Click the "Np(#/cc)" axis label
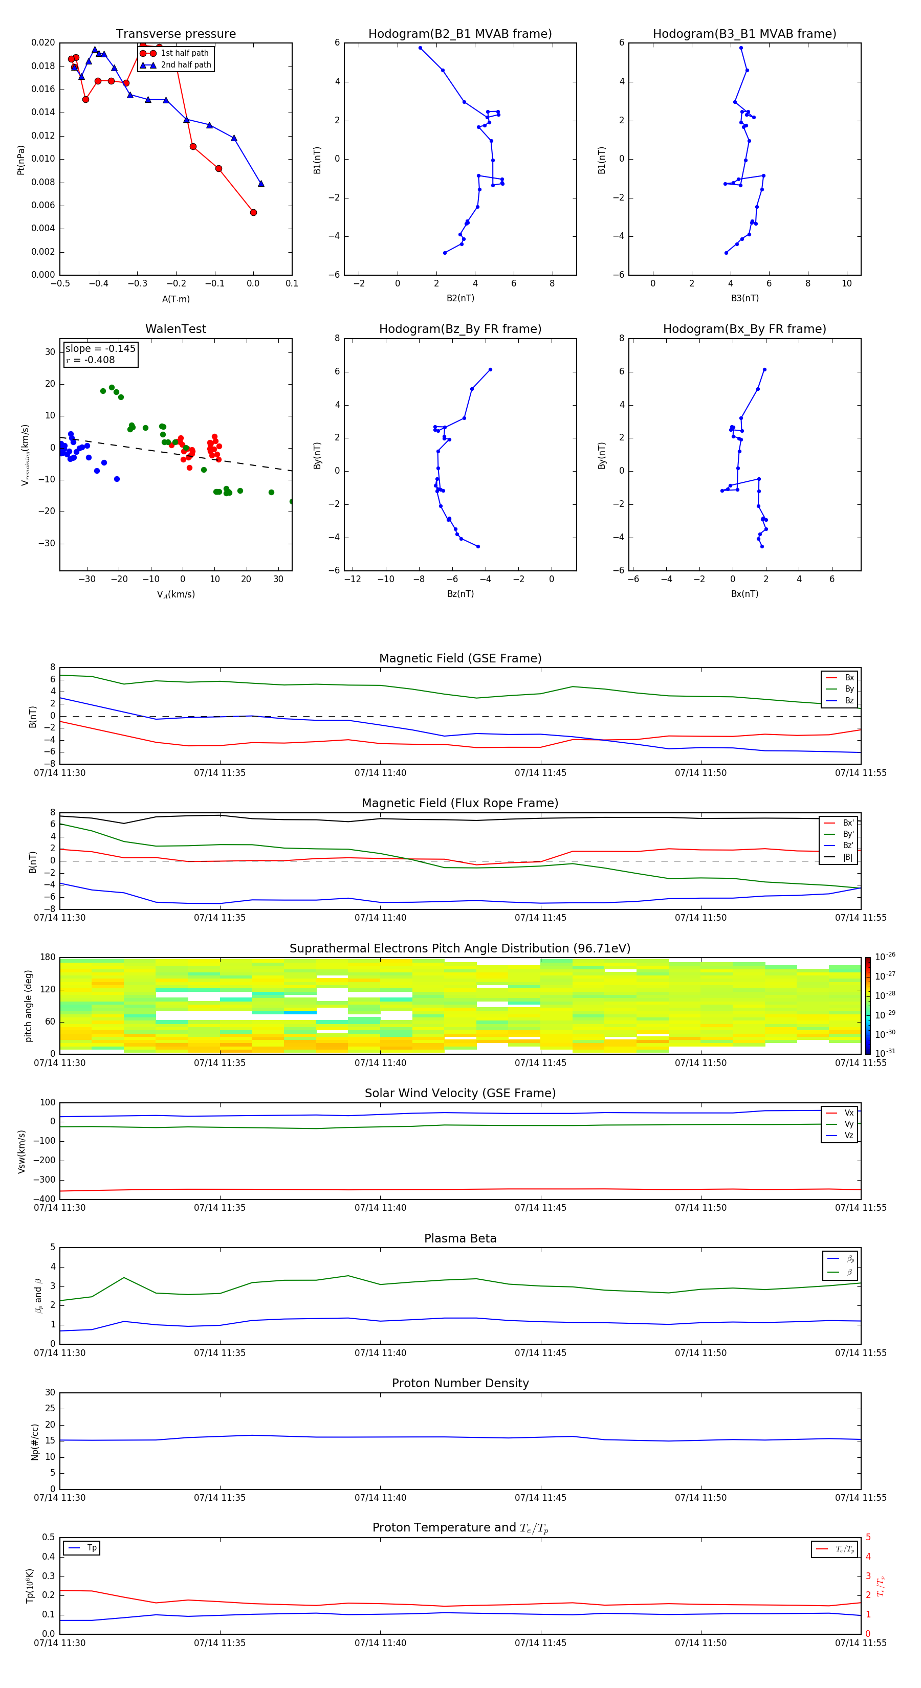The image size is (921, 1688). coord(35,1441)
